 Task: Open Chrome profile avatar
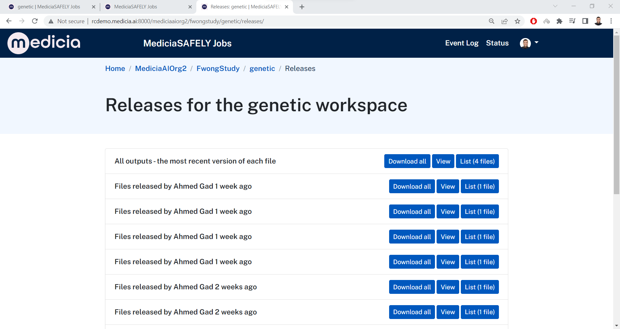[x=598, y=21]
